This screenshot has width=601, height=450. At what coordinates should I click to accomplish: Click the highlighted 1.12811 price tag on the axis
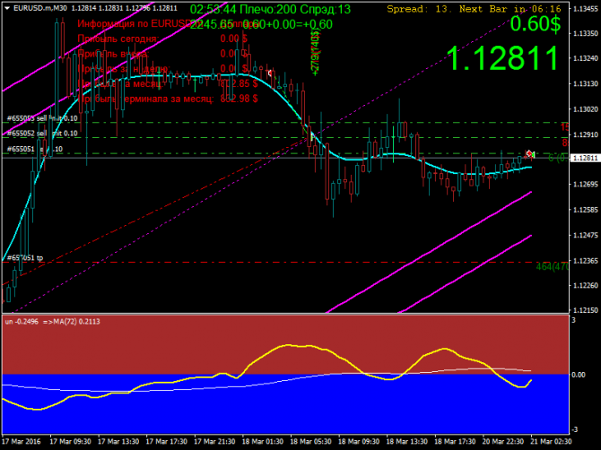(x=585, y=158)
